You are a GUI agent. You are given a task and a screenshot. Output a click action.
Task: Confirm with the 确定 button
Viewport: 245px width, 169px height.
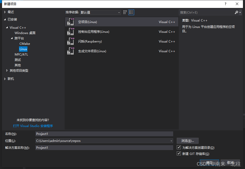coord(209,163)
